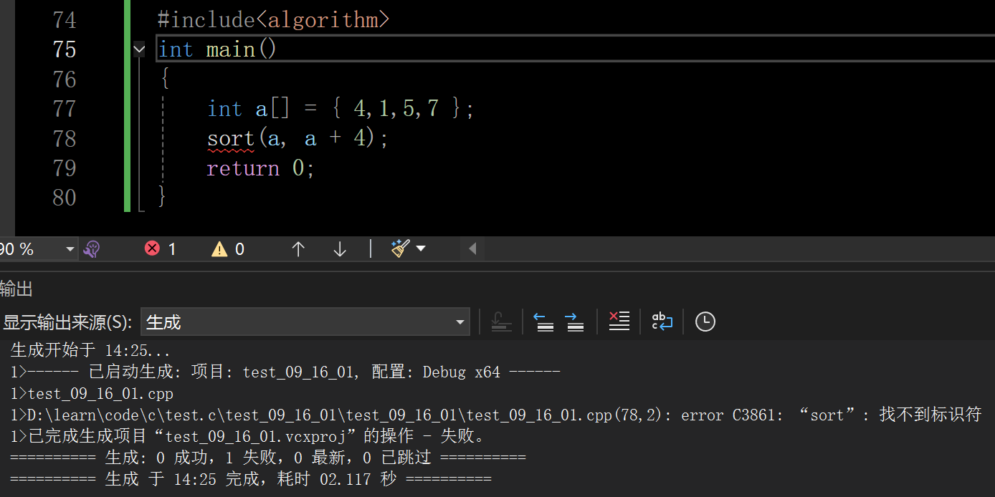Click the 已启动生成 project line in output
Image resolution: width=995 pixels, height=497 pixels.
285,372
